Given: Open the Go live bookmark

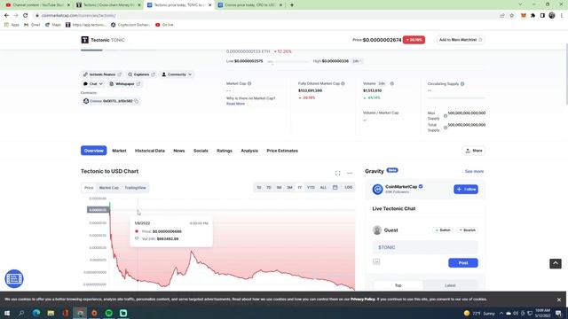Looking at the screenshot, I should 164,25.
